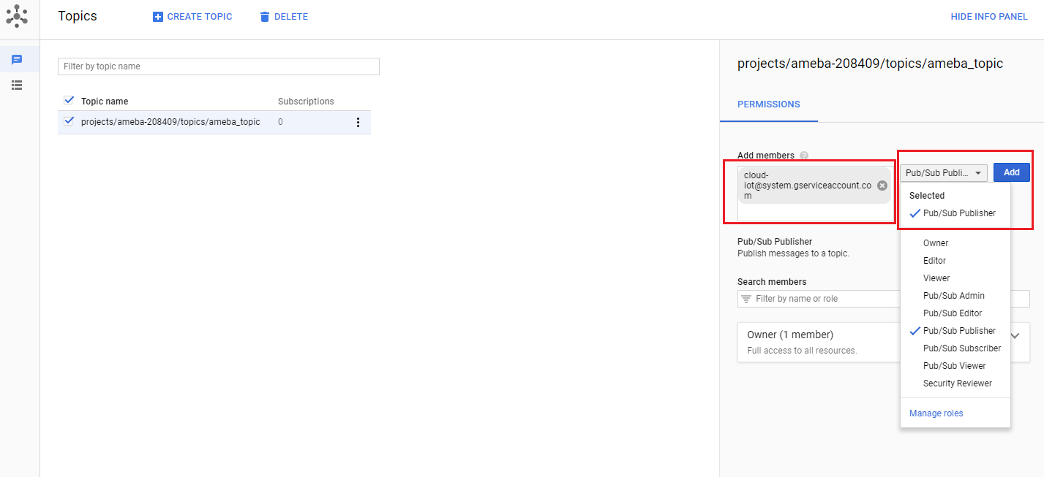This screenshot has width=1044, height=477.
Task: Click the Topics page title
Action: pyautogui.click(x=78, y=16)
